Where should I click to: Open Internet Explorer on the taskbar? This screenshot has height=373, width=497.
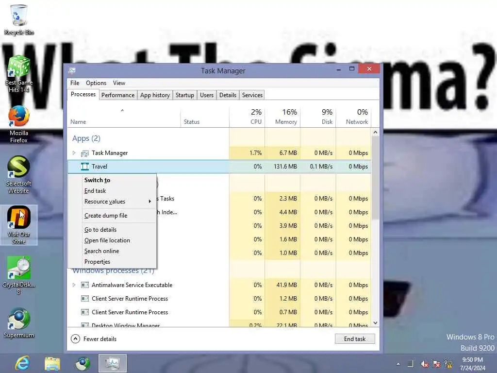[x=23, y=363]
